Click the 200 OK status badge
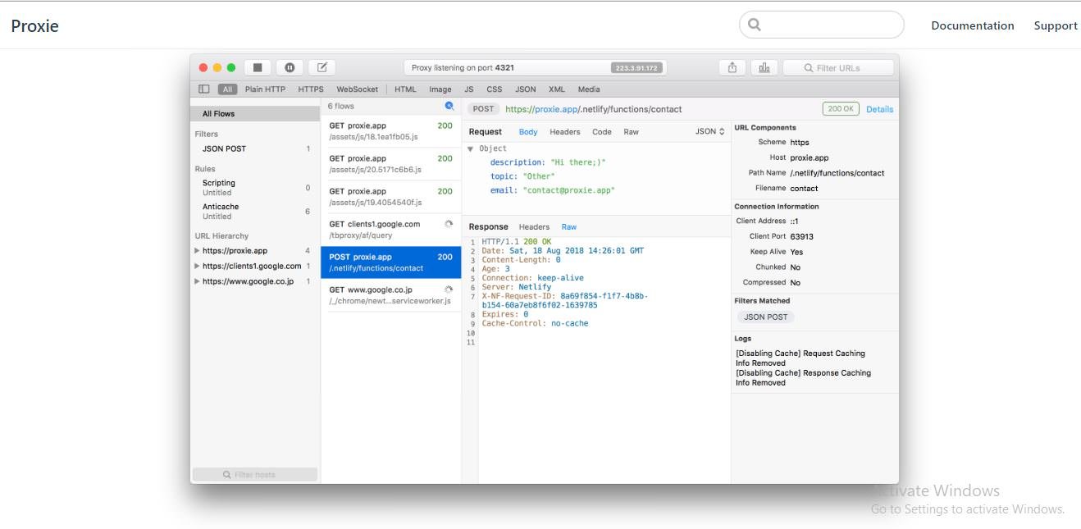This screenshot has width=1081, height=529. coord(841,109)
